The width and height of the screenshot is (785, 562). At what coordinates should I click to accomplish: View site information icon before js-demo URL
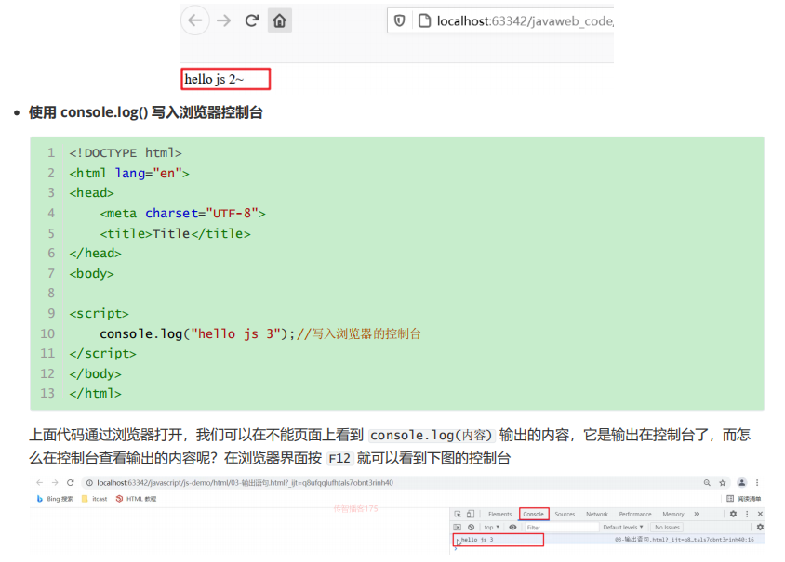point(89,482)
